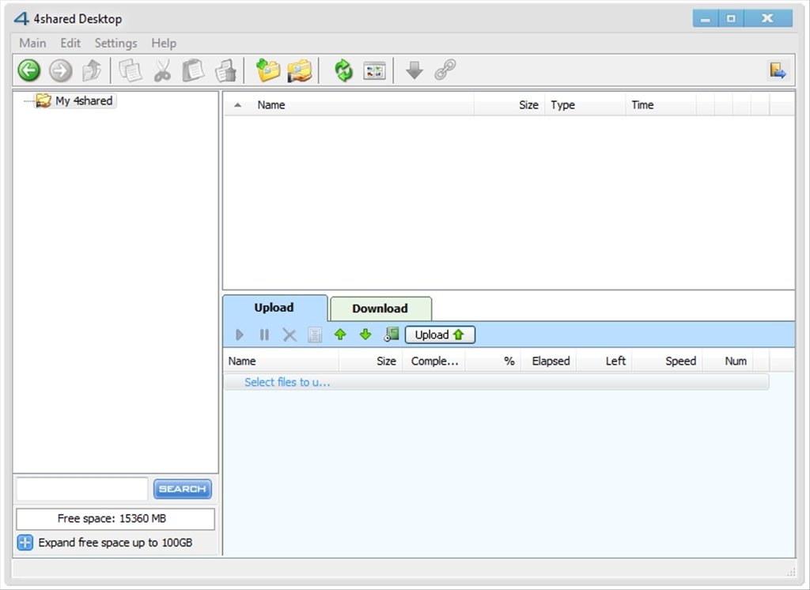The width and height of the screenshot is (810, 590).
Task: Click the grey Forward arrow in toolbar
Action: (60, 70)
